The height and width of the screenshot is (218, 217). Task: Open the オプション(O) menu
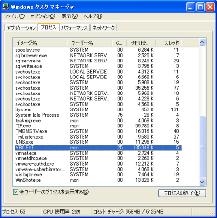coord(43,16)
